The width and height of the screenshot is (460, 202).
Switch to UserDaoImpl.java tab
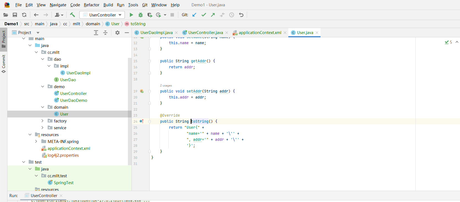point(157,33)
